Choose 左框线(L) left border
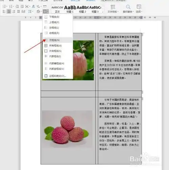Image resolution: width=169 pixels, height=170 pixels. (58, 28)
